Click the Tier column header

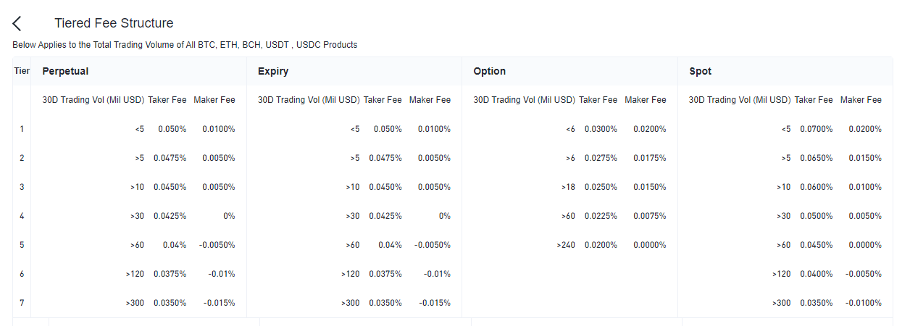click(22, 71)
